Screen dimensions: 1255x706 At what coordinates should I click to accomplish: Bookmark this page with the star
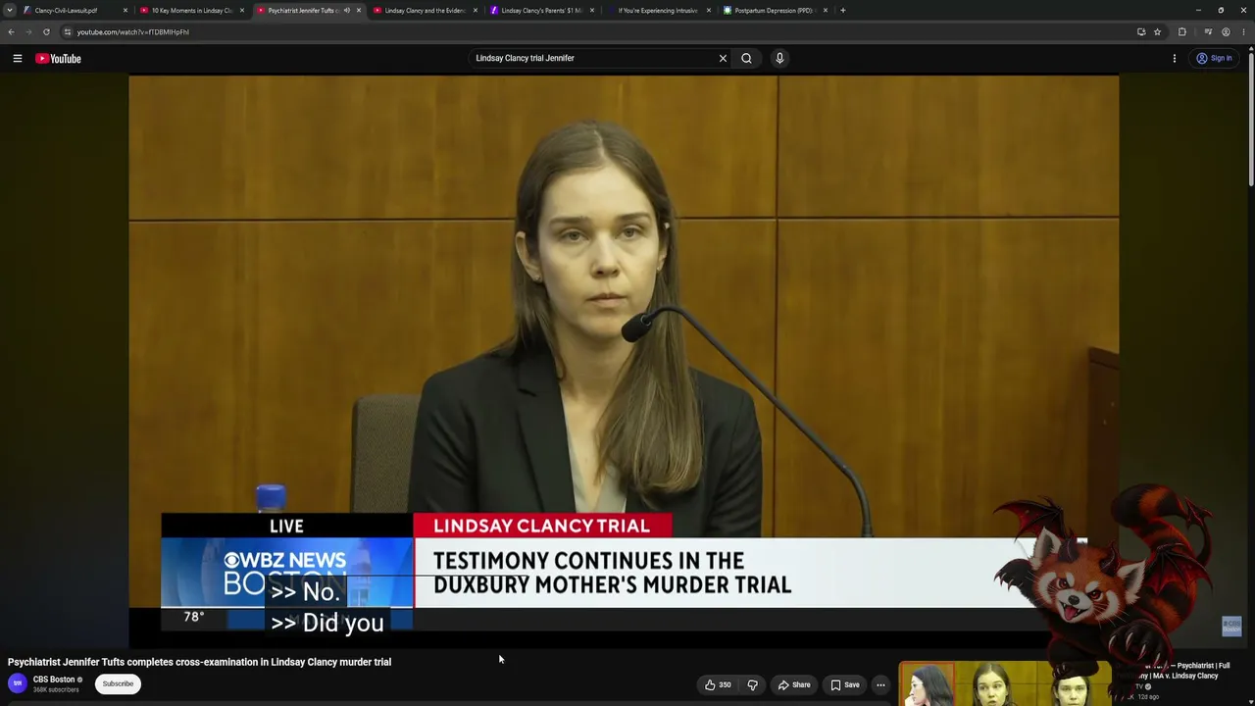(x=1157, y=31)
